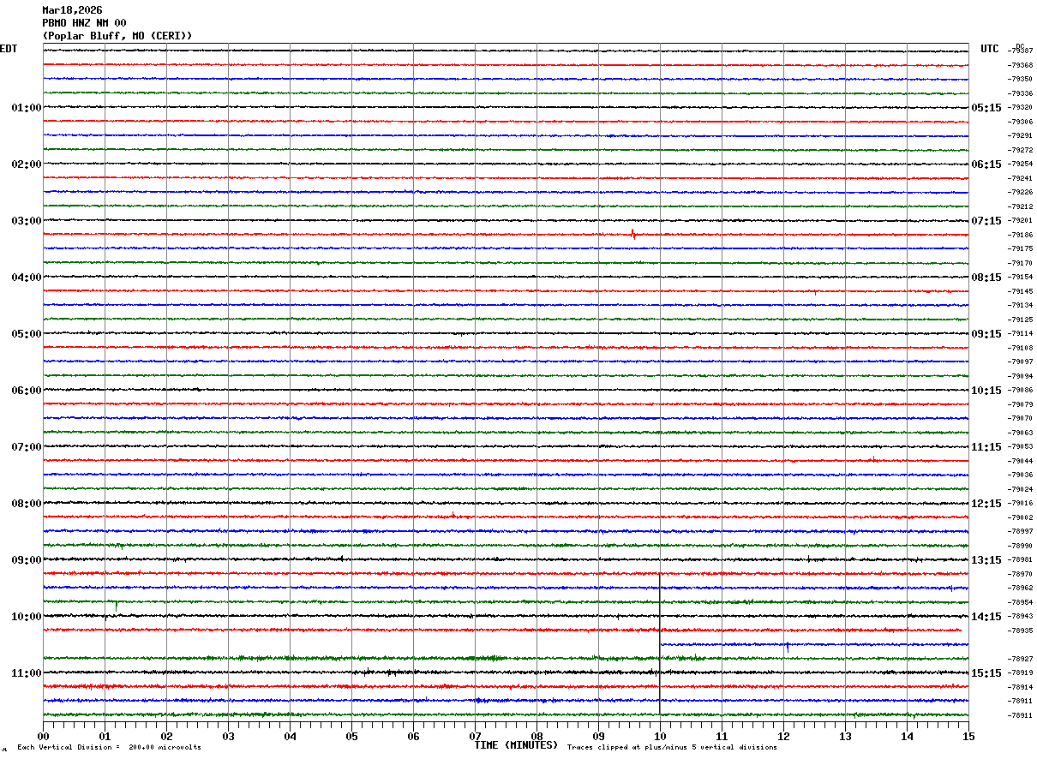Select the 08:00 EDT time marker
1037x759 pixels.
click(x=26, y=504)
